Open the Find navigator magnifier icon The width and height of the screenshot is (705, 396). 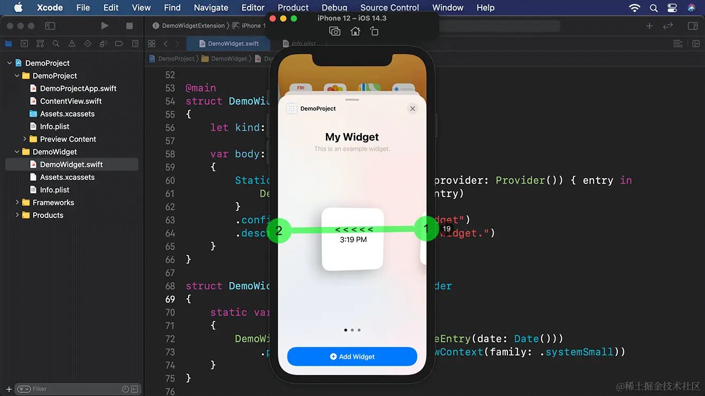(56, 44)
